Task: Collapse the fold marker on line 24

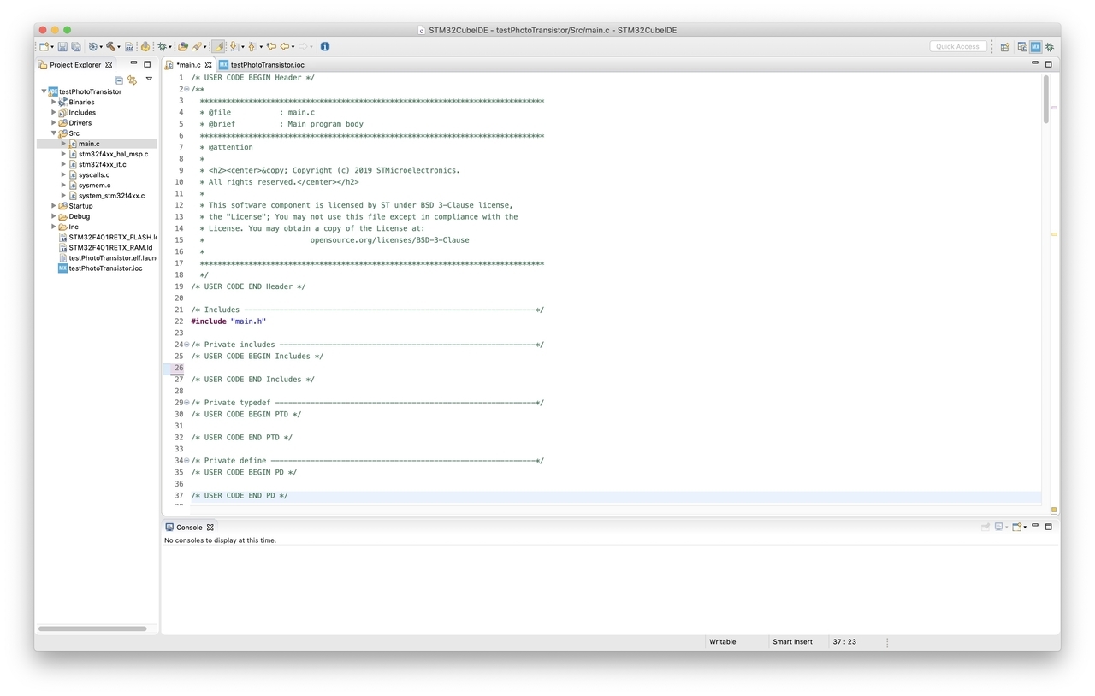Action: point(186,345)
